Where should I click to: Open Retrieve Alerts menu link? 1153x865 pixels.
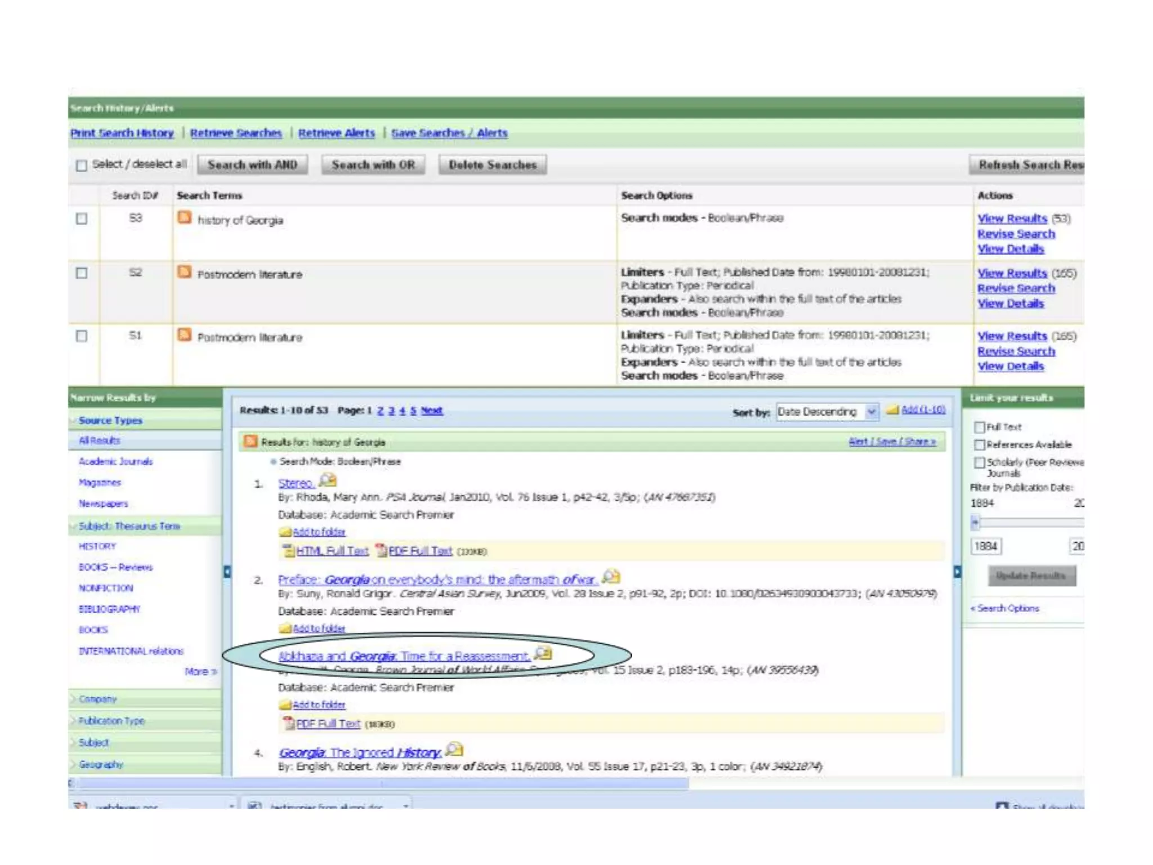tap(336, 133)
